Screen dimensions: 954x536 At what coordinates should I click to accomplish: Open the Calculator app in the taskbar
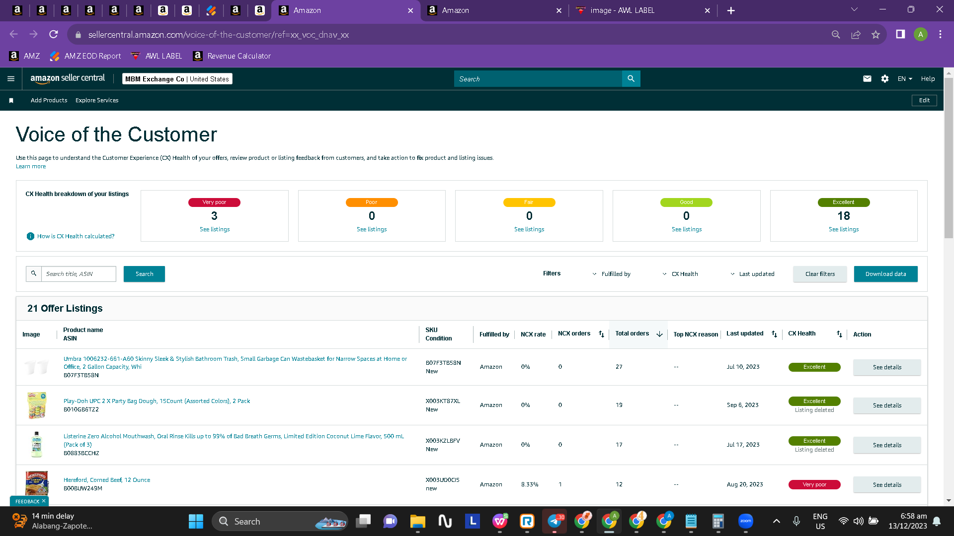click(x=718, y=521)
